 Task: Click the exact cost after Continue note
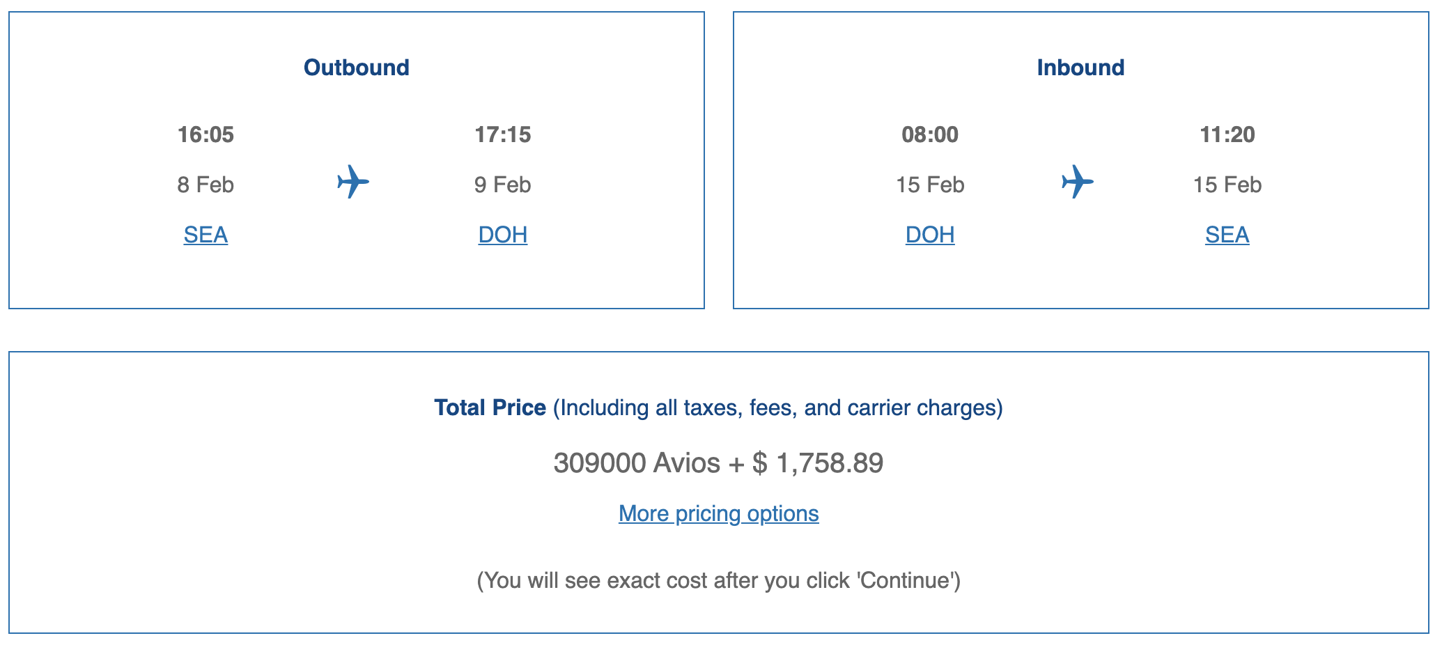pos(718,580)
